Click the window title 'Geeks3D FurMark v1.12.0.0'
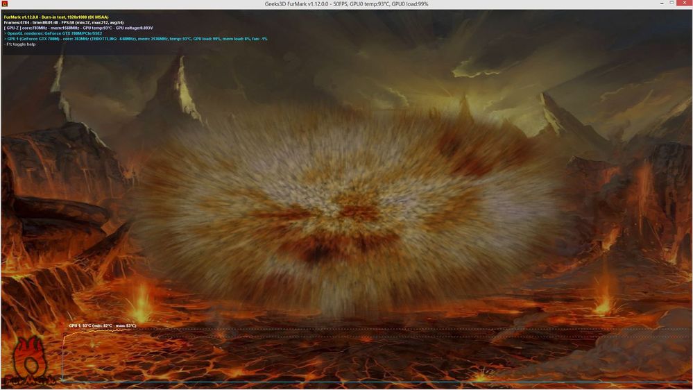Screen dimensions: 693x390 (x=297, y=4)
